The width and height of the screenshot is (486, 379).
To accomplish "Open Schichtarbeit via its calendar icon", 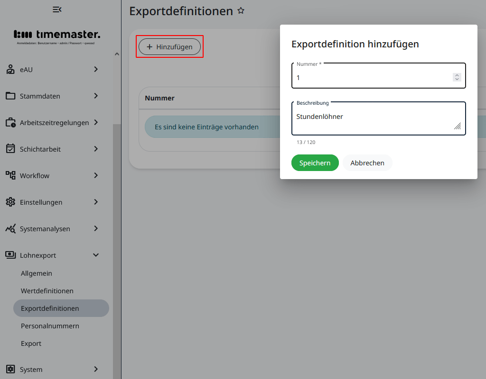I will (x=10, y=149).
